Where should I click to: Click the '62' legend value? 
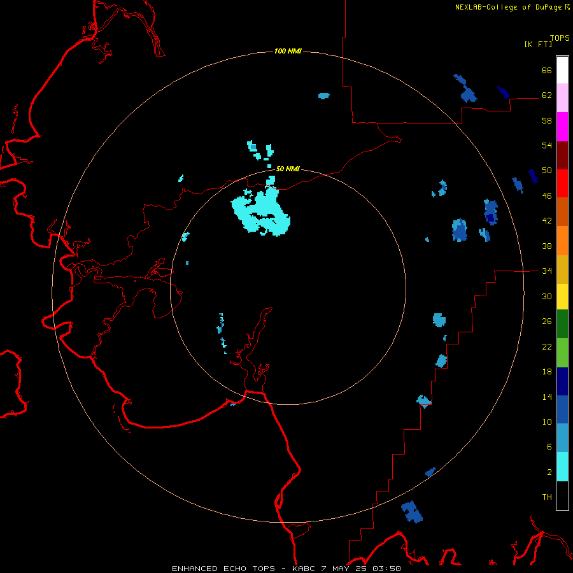coord(547,95)
